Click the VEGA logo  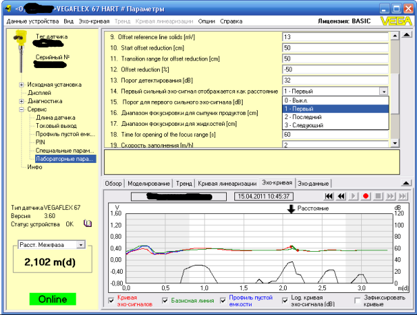tap(396, 21)
